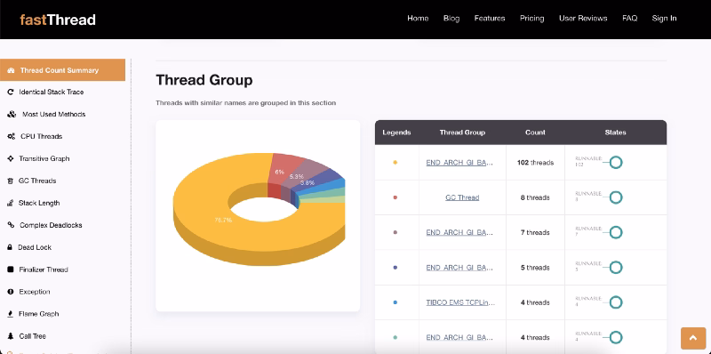This screenshot has width=711, height=354.
Task: Open the Dead Lock padlock icon
Action: (10, 247)
